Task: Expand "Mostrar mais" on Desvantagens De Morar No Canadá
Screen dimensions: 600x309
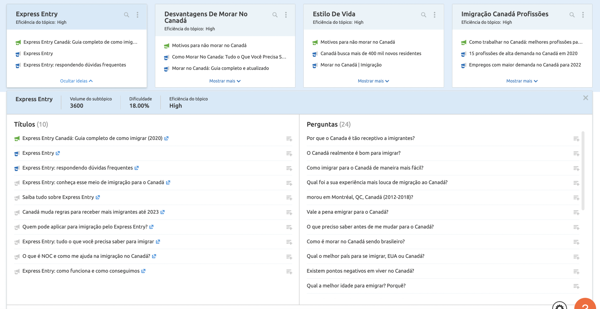Action: tap(225, 81)
